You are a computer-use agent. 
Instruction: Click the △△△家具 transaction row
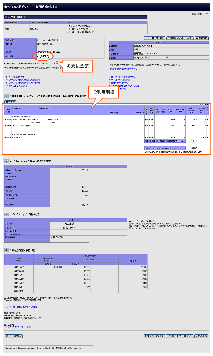(106, 137)
